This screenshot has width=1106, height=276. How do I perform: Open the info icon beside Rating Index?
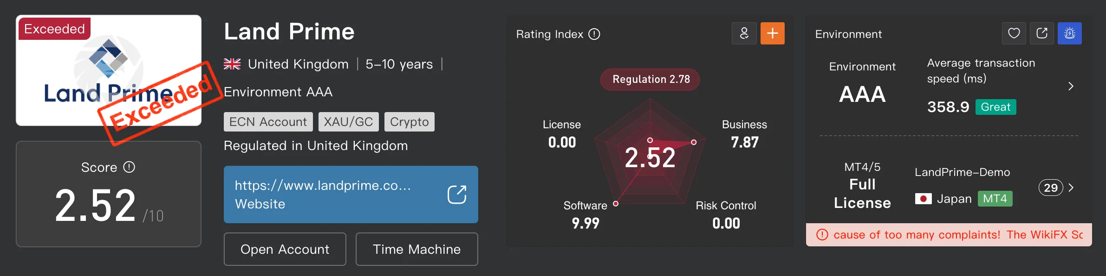(594, 34)
